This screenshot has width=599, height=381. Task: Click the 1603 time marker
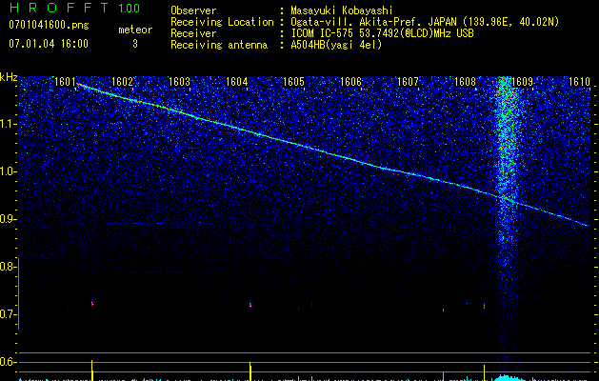179,81
